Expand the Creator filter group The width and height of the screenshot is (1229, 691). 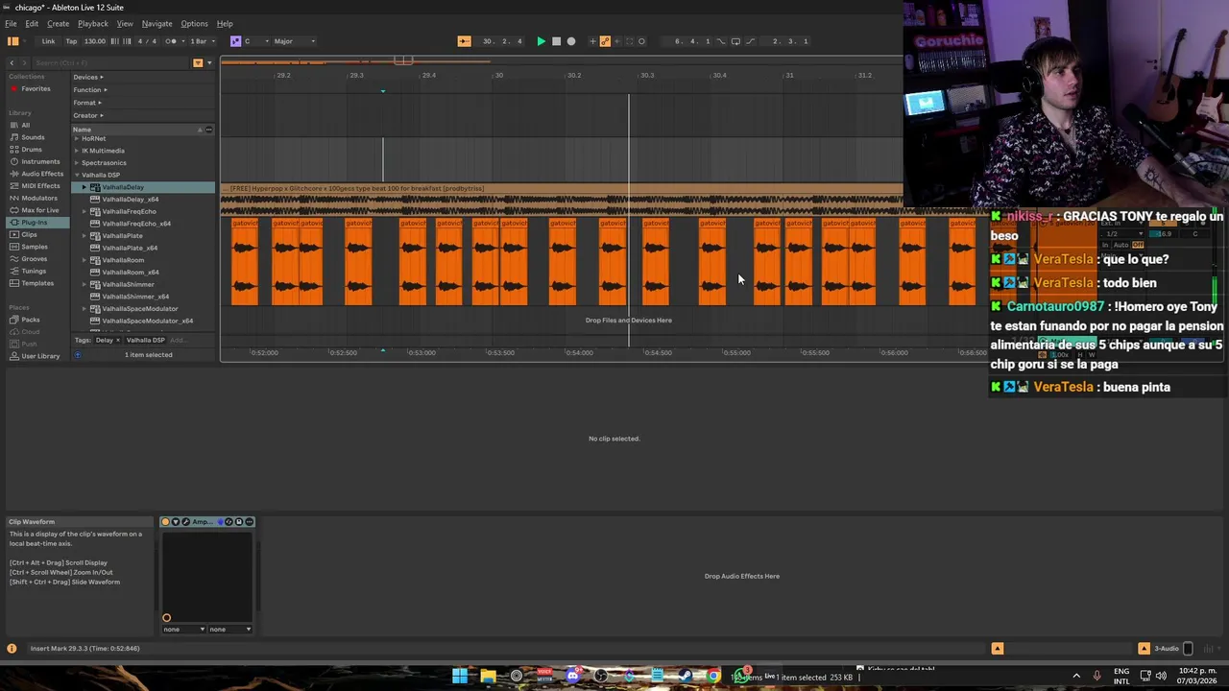tap(87, 115)
